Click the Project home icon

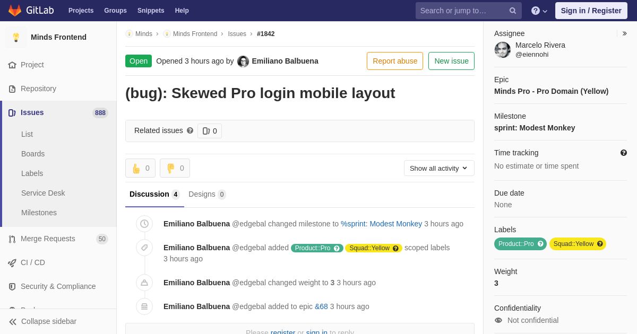tap(12, 65)
